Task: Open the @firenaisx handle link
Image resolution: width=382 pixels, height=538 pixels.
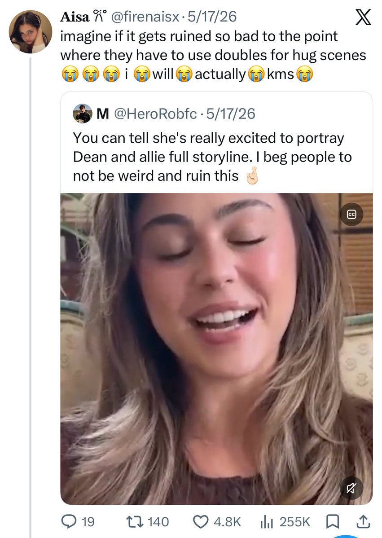Action: 145,17
